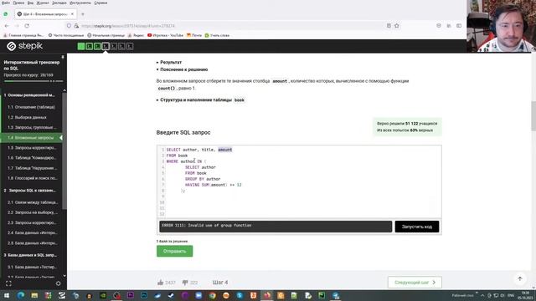Image resolution: width=536 pixels, height=301 pixels.
Task: Open Google Chrome from the taskbar
Action: point(212,295)
